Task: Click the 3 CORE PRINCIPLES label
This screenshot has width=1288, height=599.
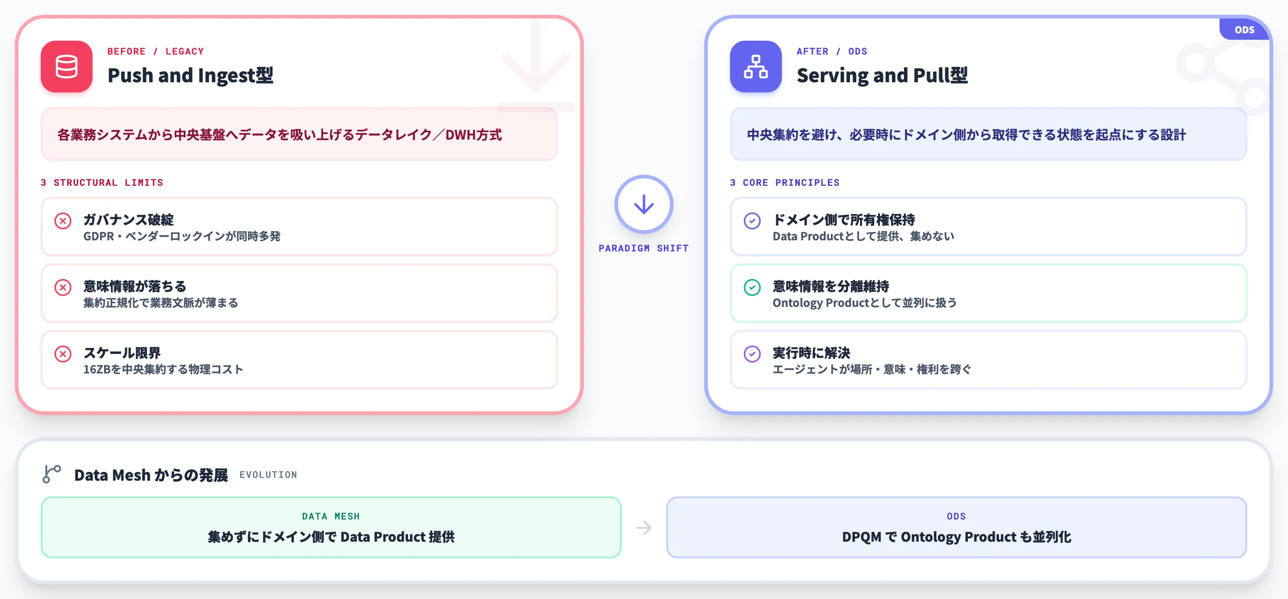Action: pos(785,183)
